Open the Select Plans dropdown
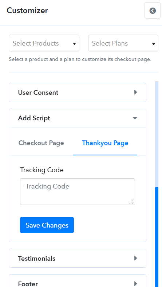 point(123,43)
